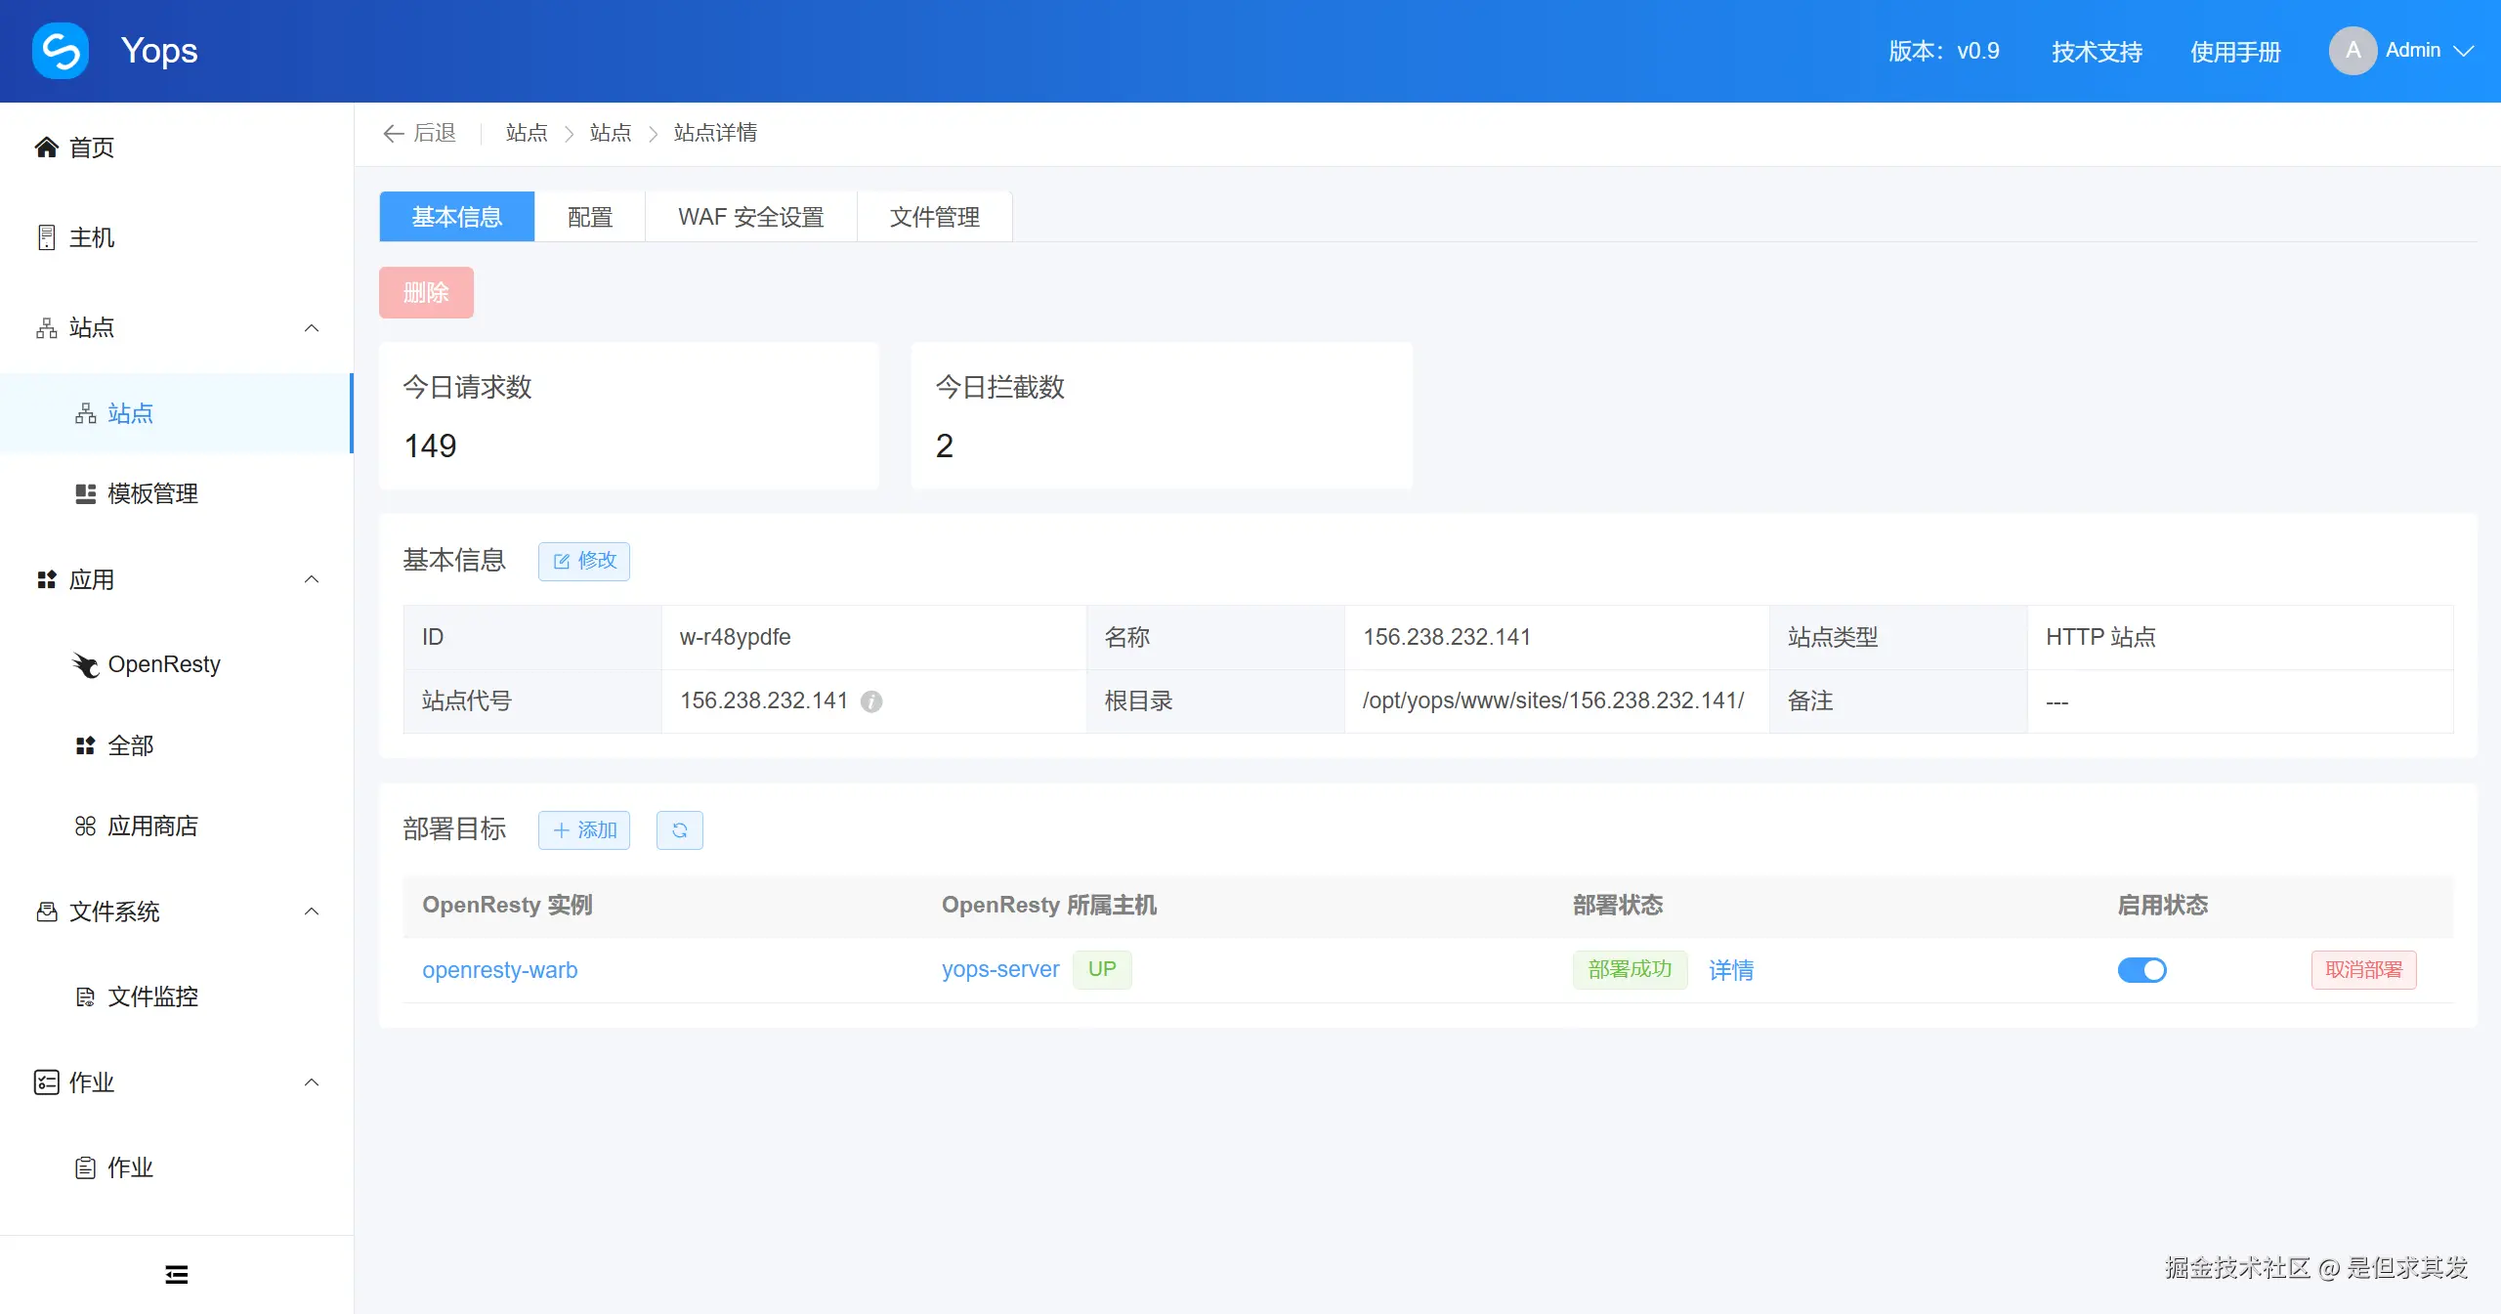Toggle the 启用状态 switch for openresty-warb

point(2141,970)
